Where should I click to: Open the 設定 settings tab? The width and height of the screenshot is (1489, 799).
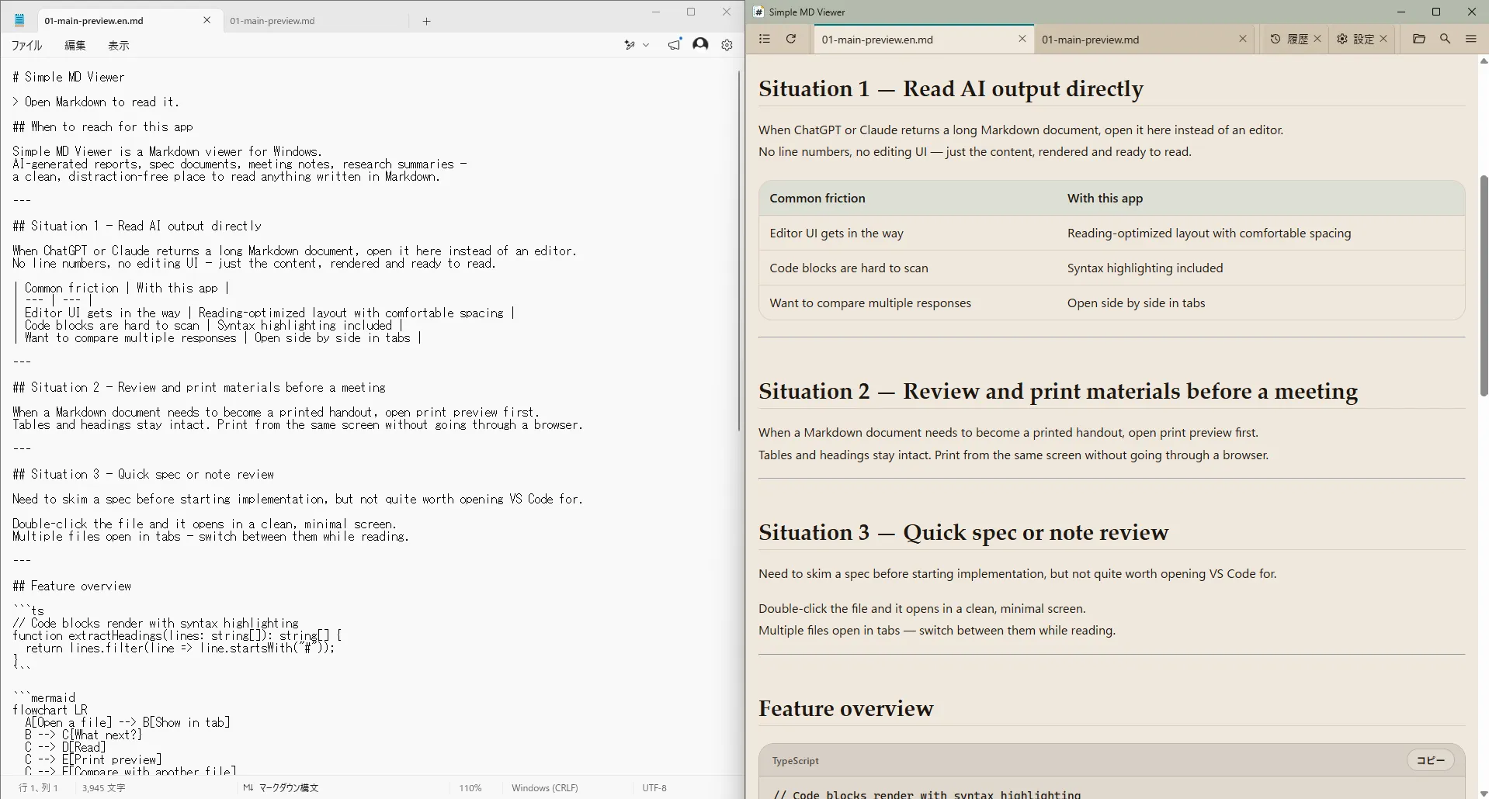click(x=1355, y=39)
